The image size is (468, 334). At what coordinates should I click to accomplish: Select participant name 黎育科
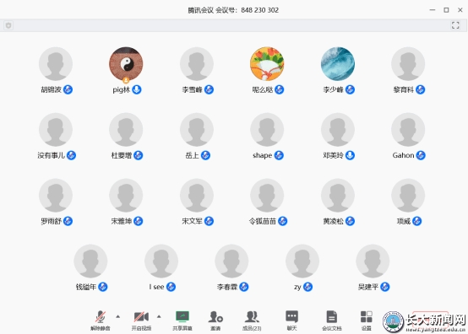coord(403,89)
